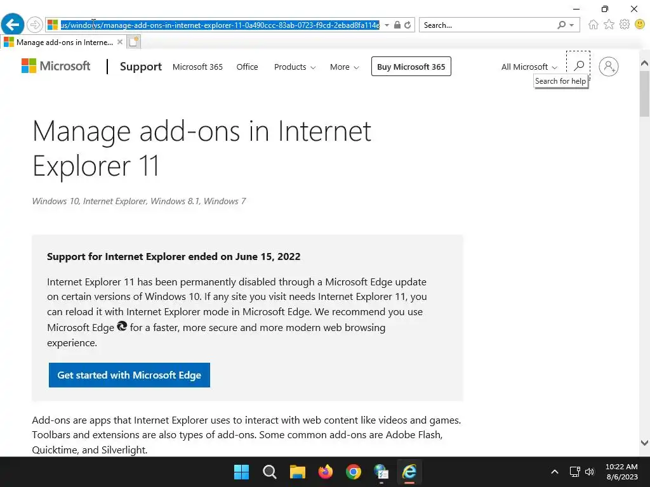Open a new tab with the New Tab button
This screenshot has width=650, height=487.
click(133, 42)
